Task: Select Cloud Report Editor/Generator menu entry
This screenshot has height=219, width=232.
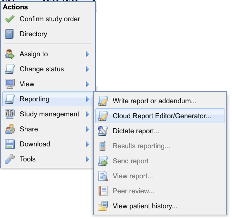Action: click(160, 116)
